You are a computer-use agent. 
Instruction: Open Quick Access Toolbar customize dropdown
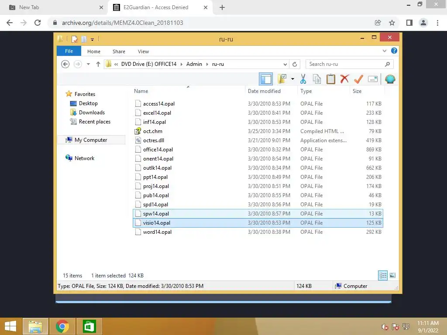tap(93, 40)
